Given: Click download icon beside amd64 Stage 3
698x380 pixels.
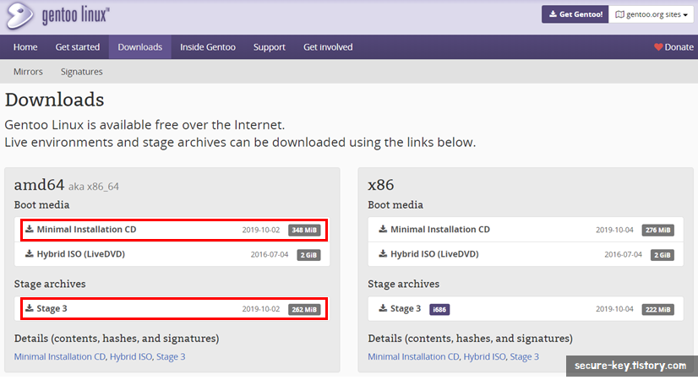Looking at the screenshot, I should click(30, 308).
